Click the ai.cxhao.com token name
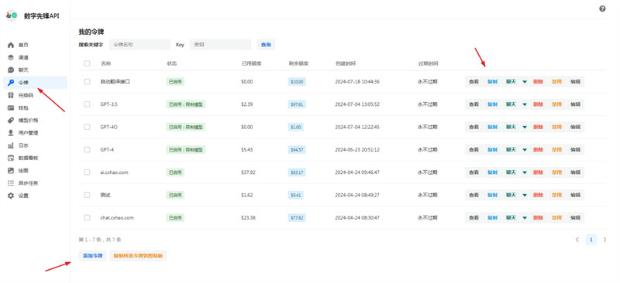Image resolution: width=620 pixels, height=283 pixels. (x=114, y=172)
